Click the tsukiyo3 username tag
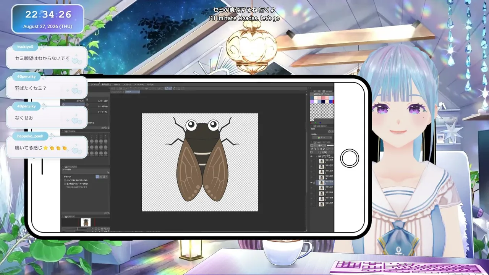Viewport: 489px width, 275px height. [25, 47]
